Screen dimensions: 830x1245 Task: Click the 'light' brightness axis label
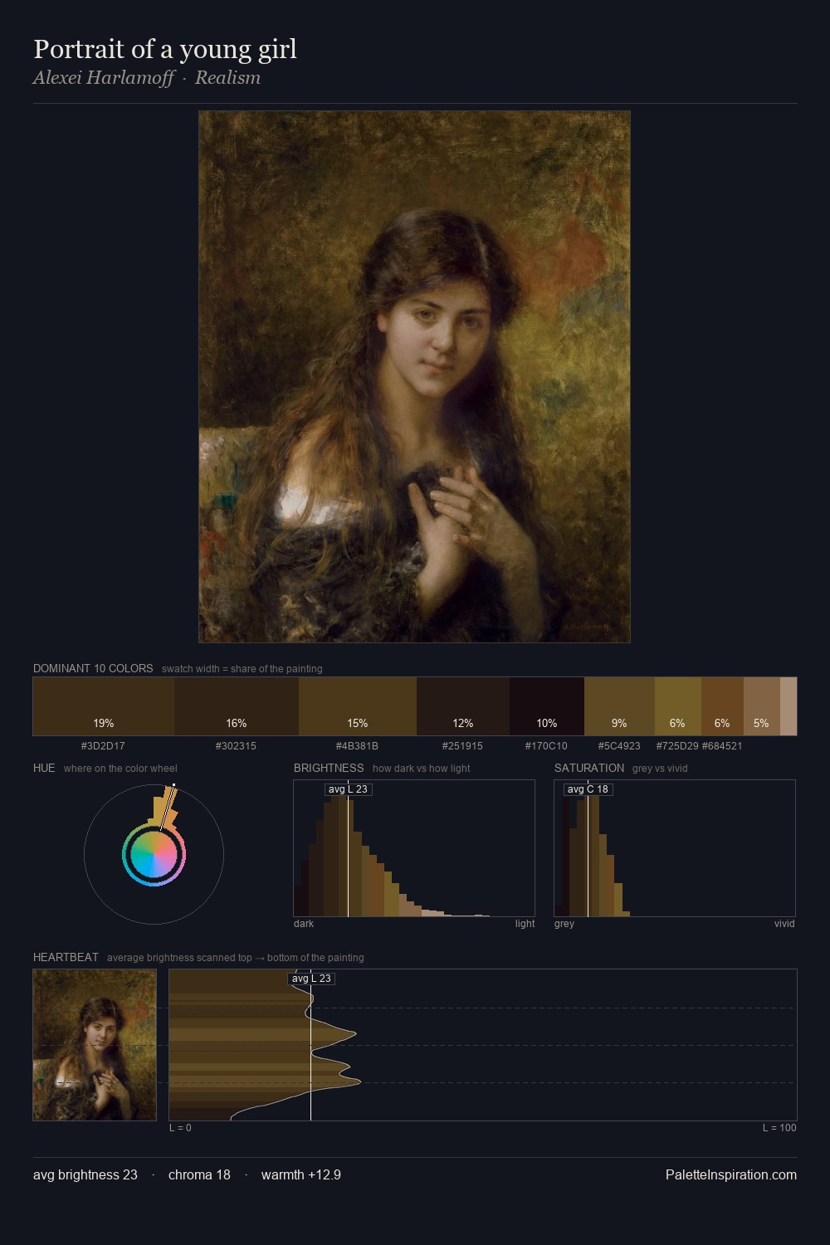pos(525,924)
